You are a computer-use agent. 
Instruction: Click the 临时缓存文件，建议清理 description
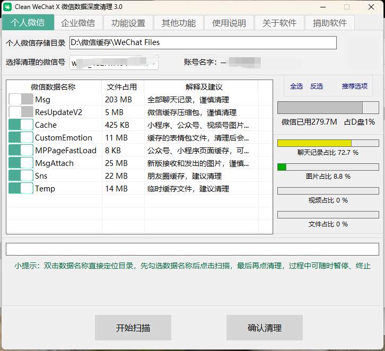pos(188,189)
